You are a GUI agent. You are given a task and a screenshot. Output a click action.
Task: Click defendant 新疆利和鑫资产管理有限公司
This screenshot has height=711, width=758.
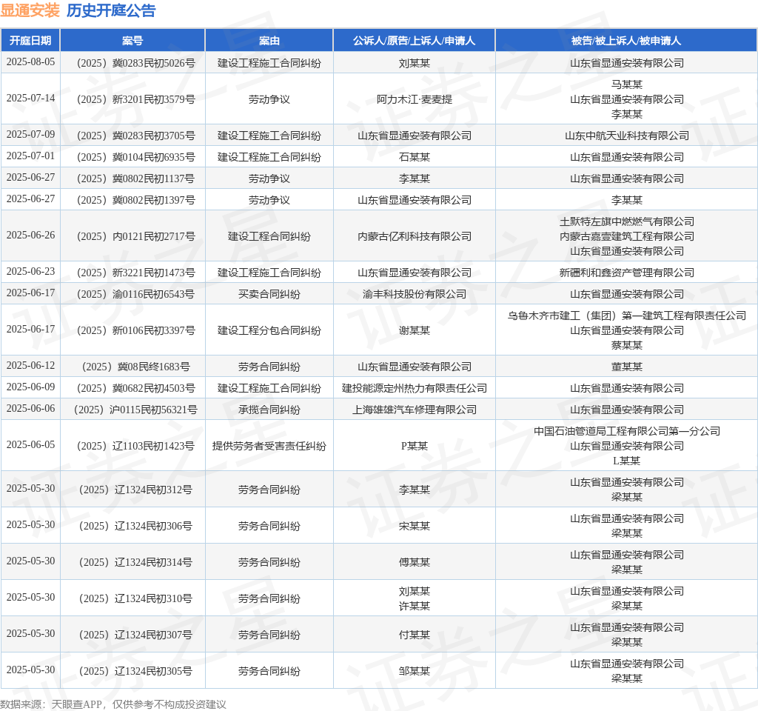[626, 273]
